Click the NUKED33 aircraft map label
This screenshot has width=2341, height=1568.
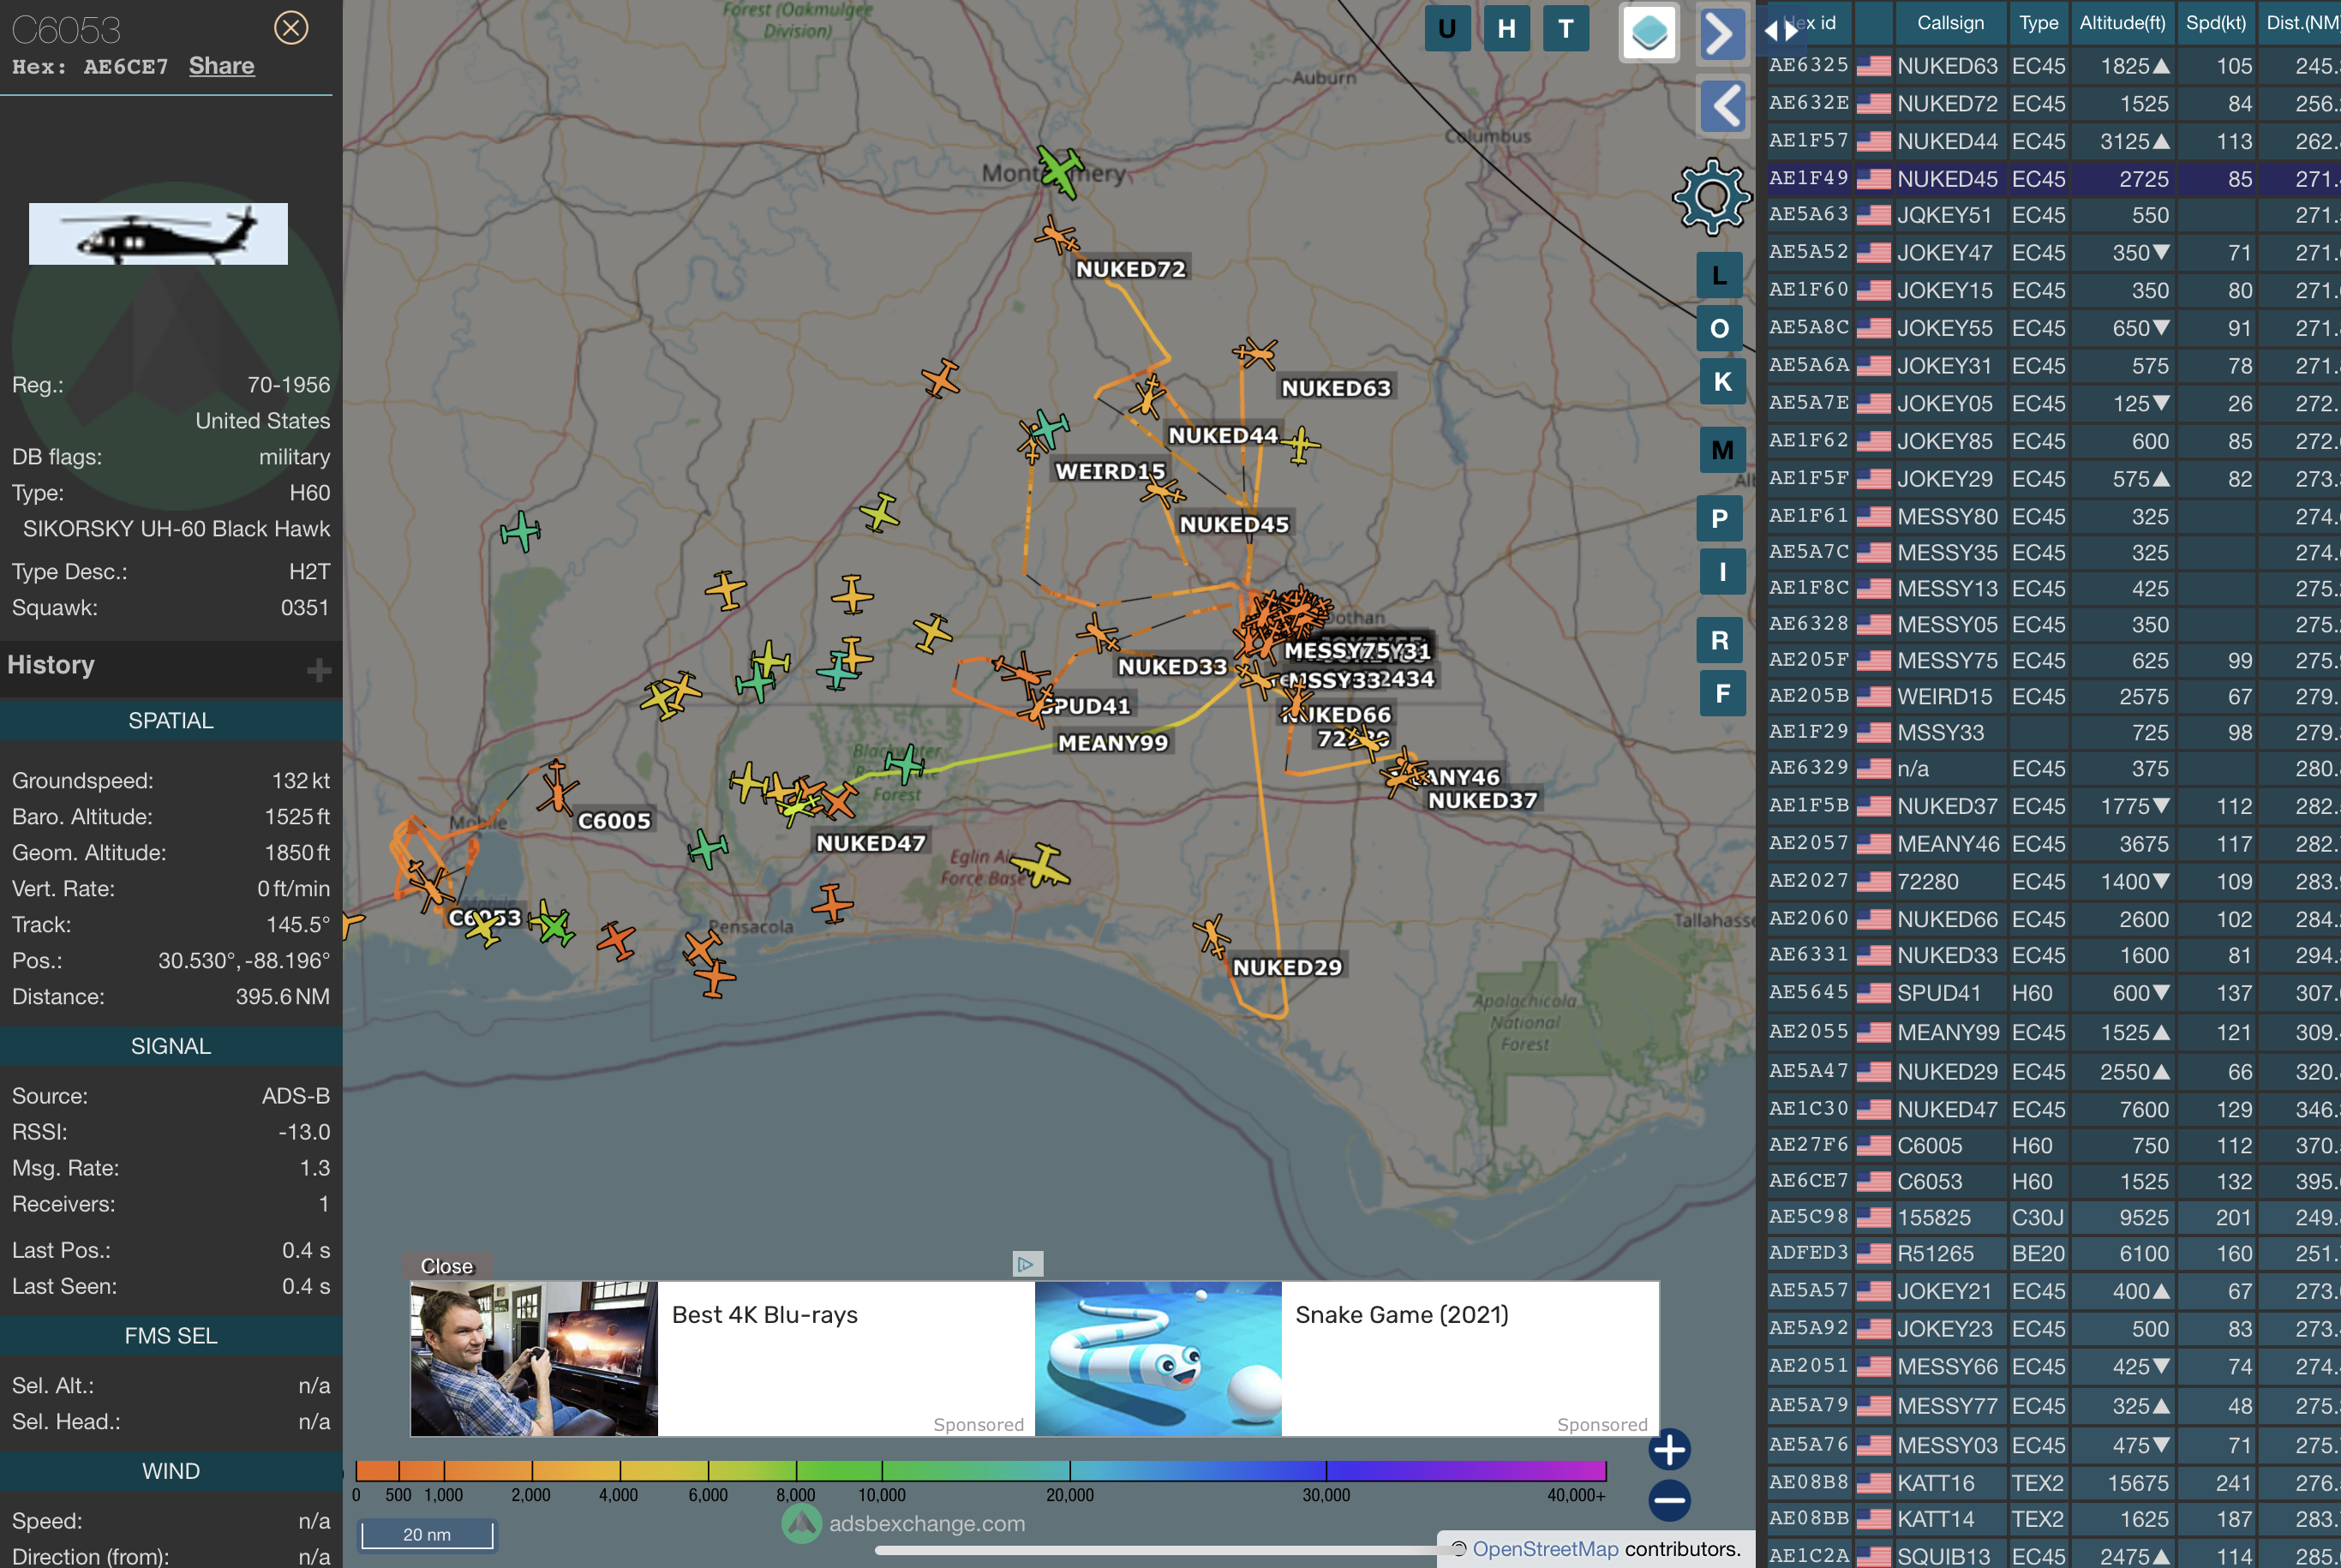1172,666
